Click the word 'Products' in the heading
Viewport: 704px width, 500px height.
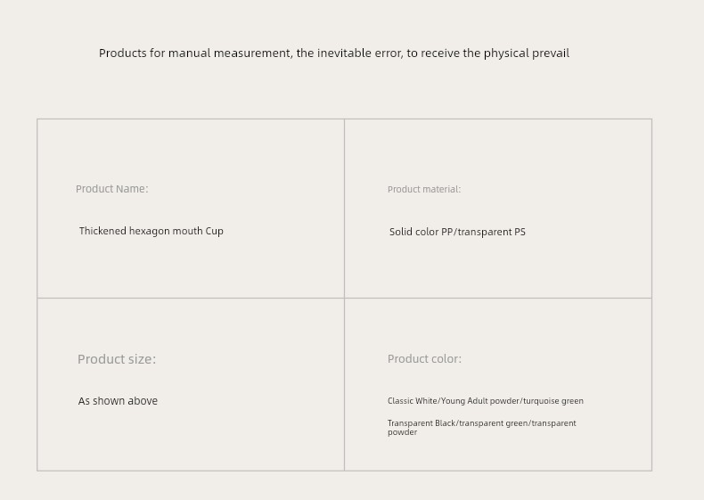click(x=123, y=53)
